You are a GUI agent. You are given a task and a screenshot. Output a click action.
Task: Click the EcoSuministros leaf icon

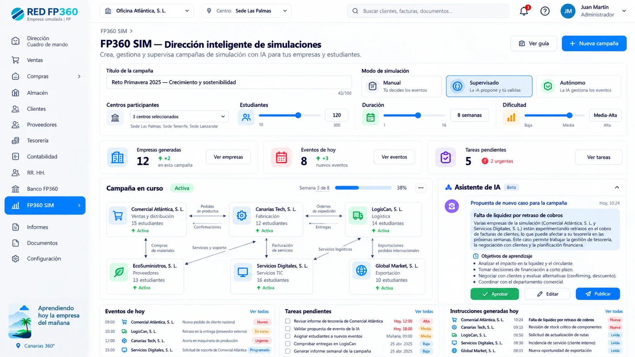click(x=119, y=272)
